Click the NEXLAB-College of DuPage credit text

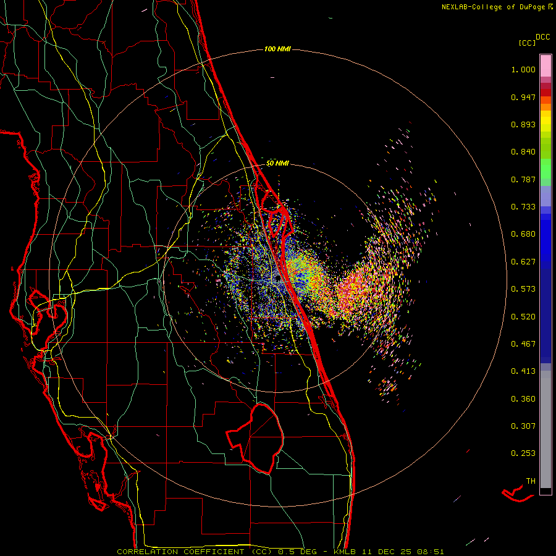497,7
